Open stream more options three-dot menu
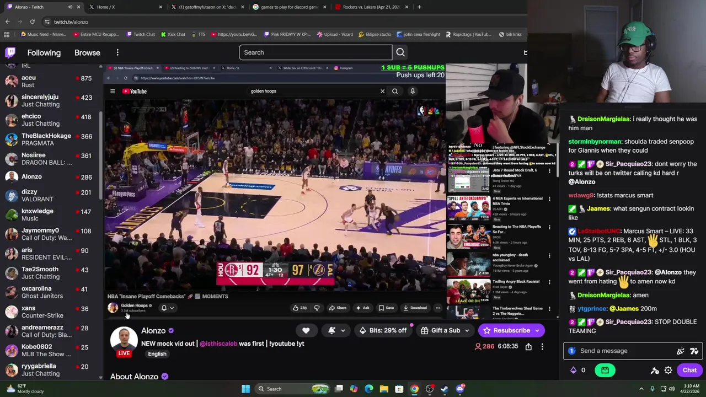This screenshot has width=706, height=397. coord(542,346)
